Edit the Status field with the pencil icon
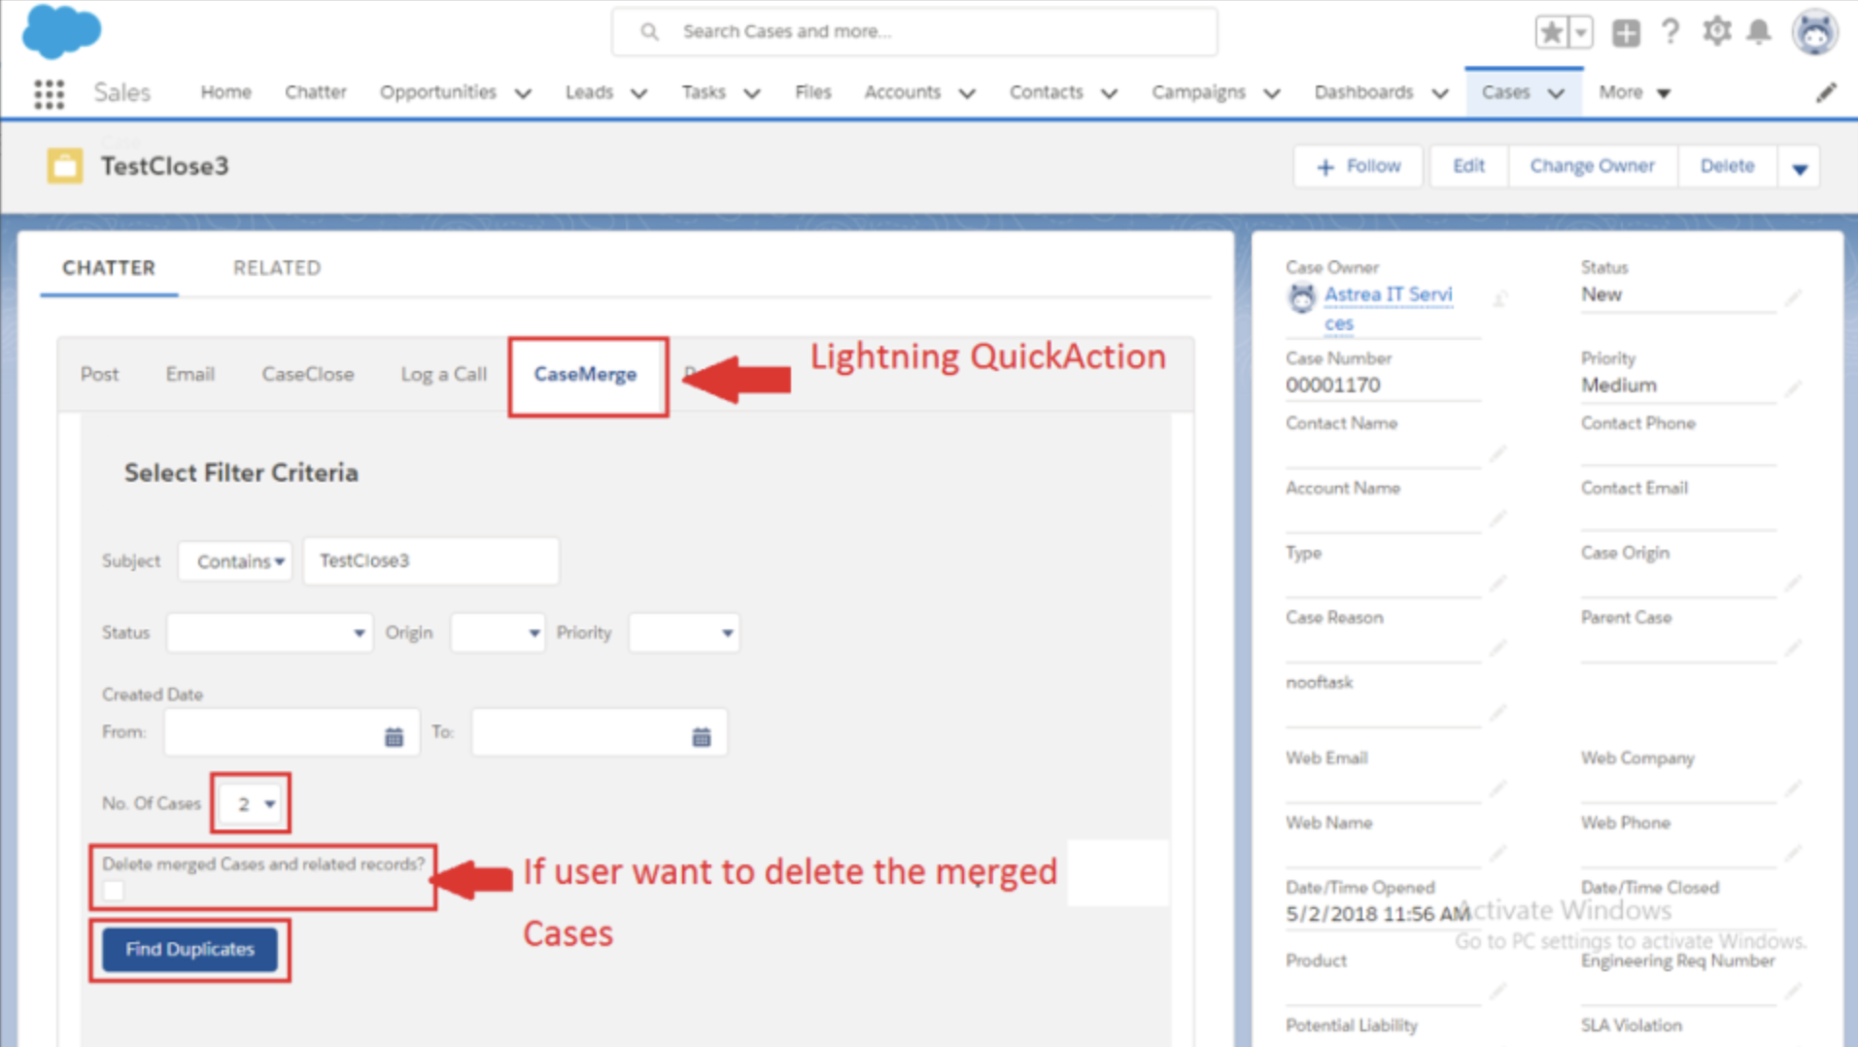 pos(1795,296)
